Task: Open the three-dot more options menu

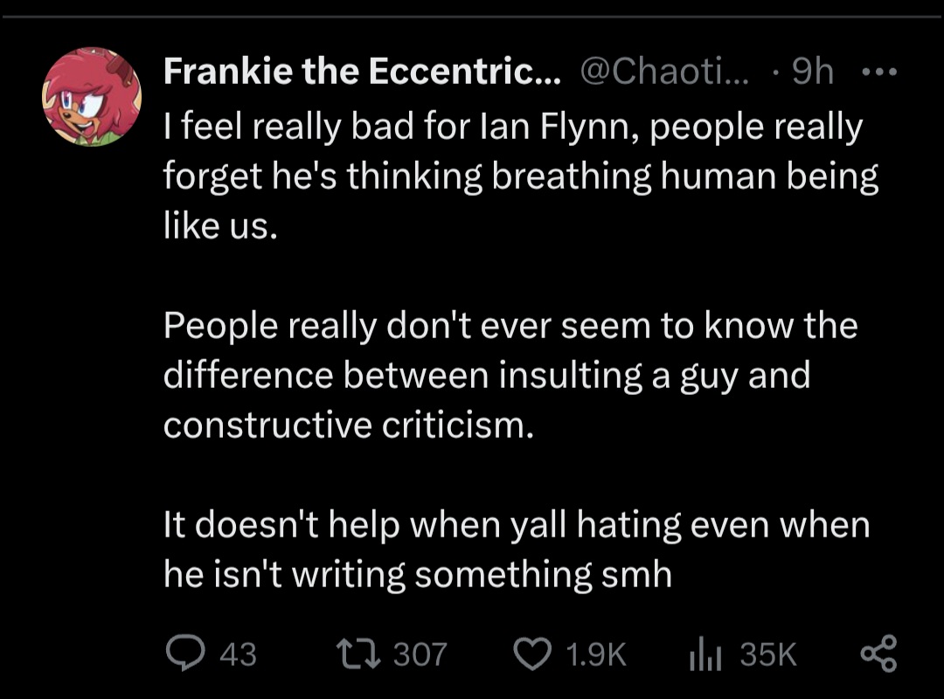Action: (879, 73)
